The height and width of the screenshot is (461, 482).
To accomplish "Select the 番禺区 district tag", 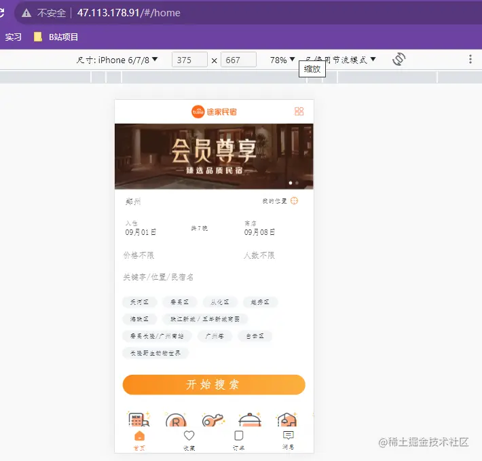I will (x=180, y=302).
